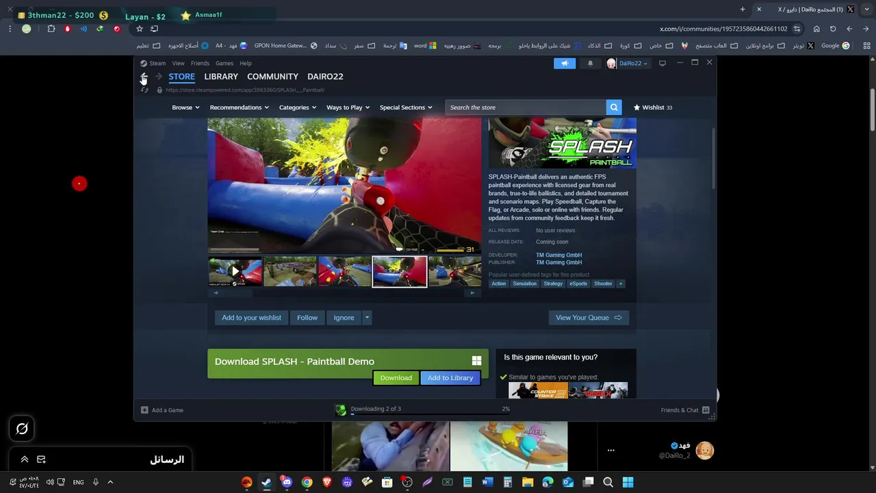The height and width of the screenshot is (493, 876).
Task: Play the trailer video thumbnail
Action: pyautogui.click(x=235, y=271)
